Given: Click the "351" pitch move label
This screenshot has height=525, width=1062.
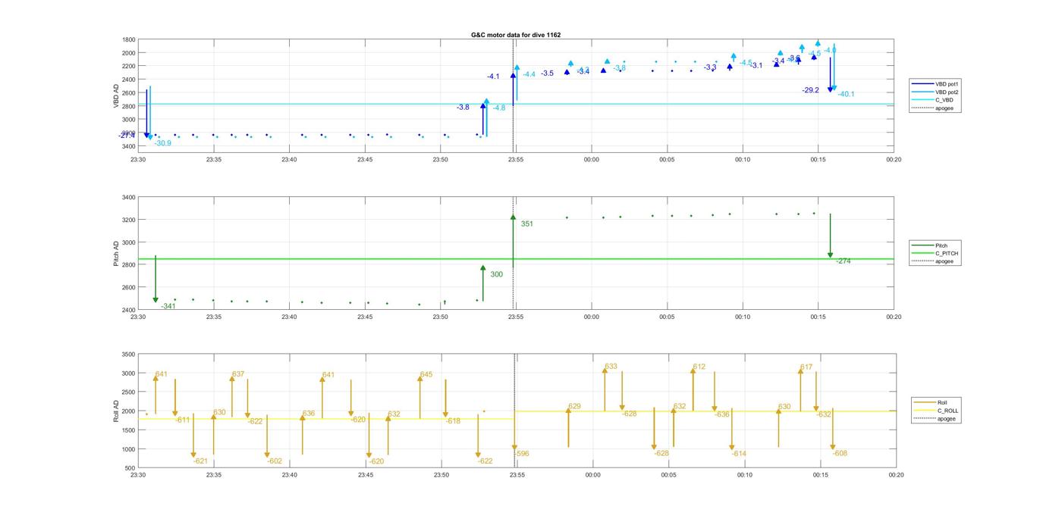Looking at the screenshot, I should click(527, 224).
